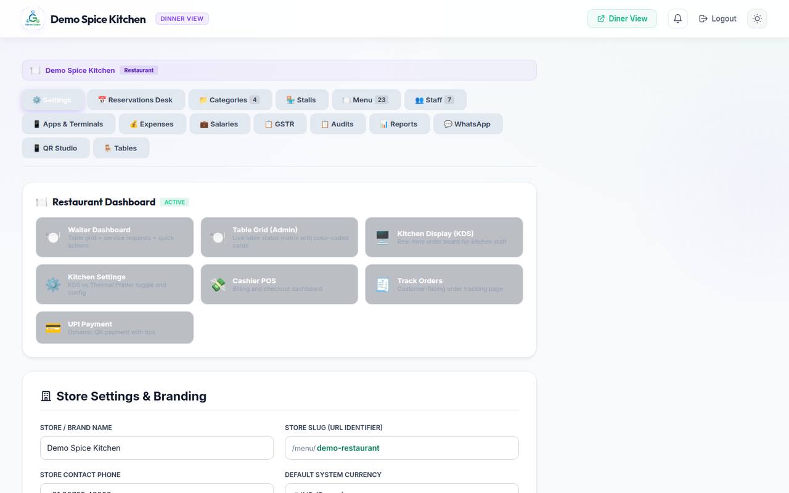The width and height of the screenshot is (789, 493).
Task: Toggle the light/dark theme sun icon
Action: pyautogui.click(x=757, y=18)
